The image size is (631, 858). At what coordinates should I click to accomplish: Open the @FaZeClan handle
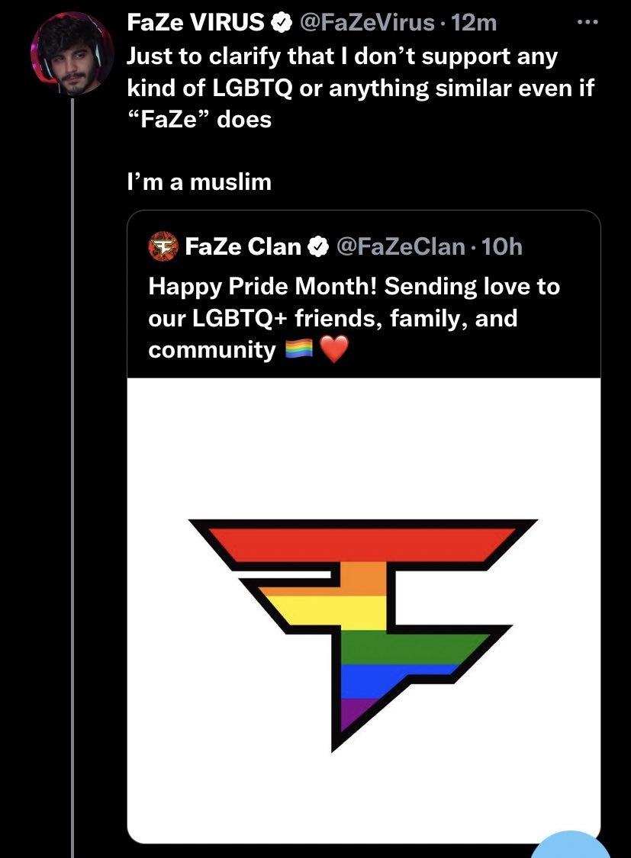pos(401,246)
